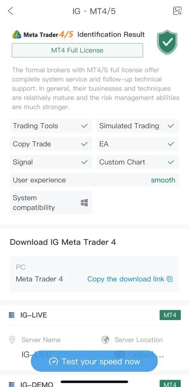Tap the MetaTrader logo icon

click(x=17, y=34)
